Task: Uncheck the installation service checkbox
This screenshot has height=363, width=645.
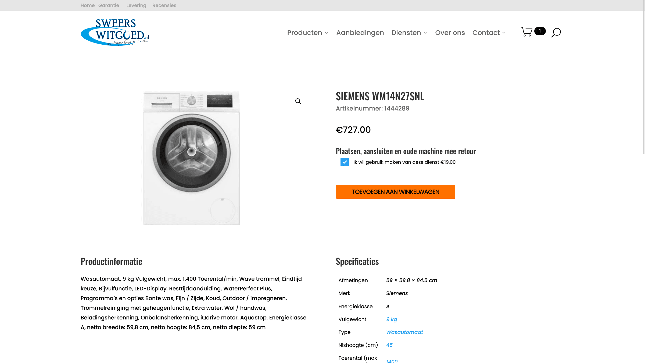Action: coord(345,162)
